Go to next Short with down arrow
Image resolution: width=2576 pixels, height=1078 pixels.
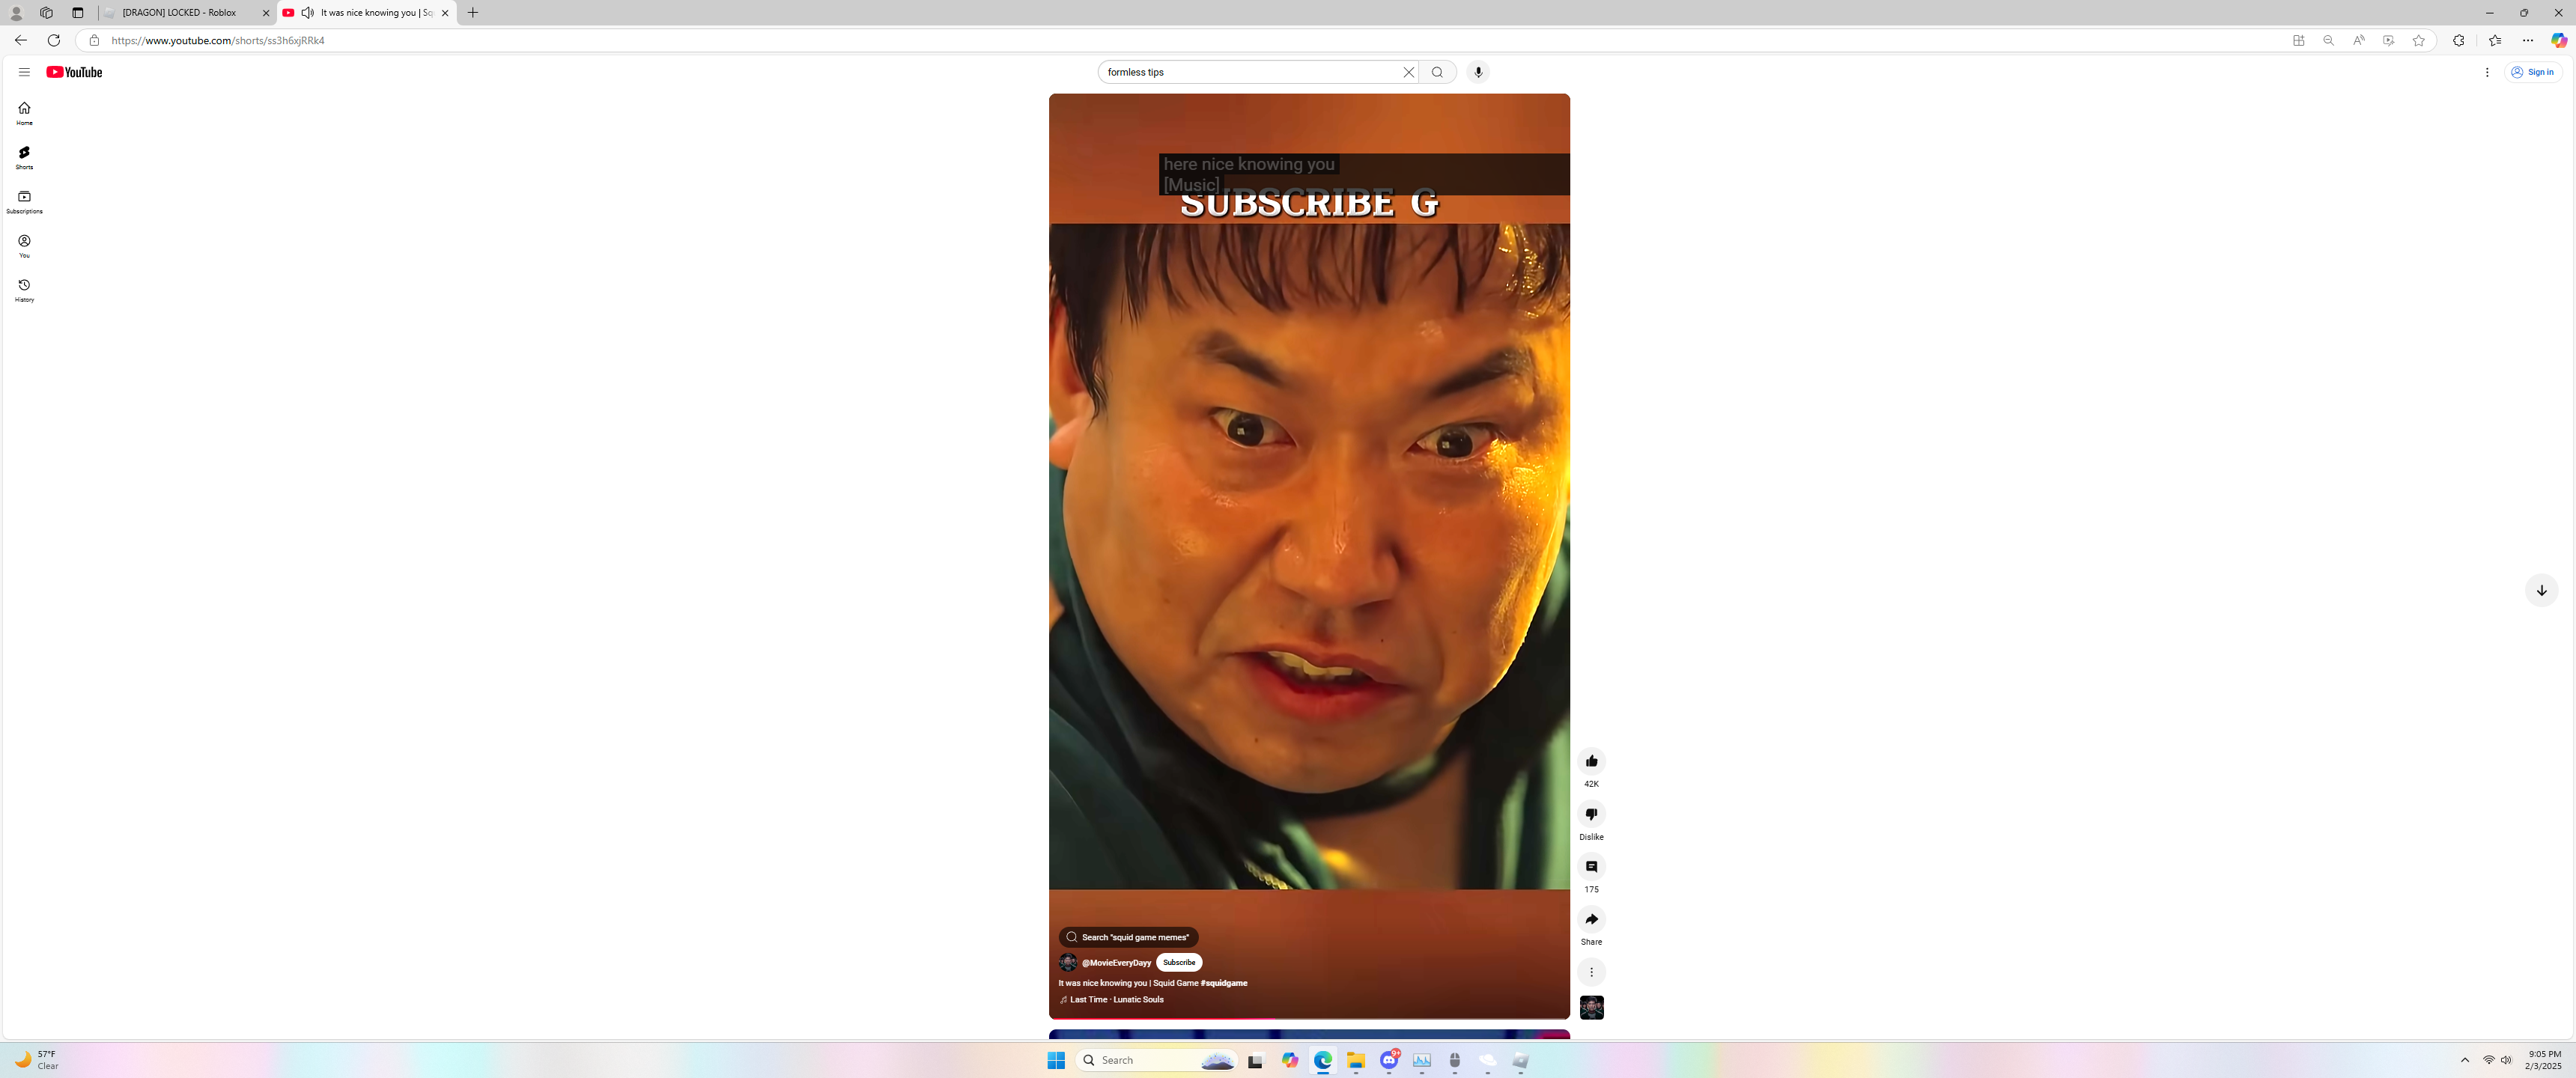coord(2541,590)
